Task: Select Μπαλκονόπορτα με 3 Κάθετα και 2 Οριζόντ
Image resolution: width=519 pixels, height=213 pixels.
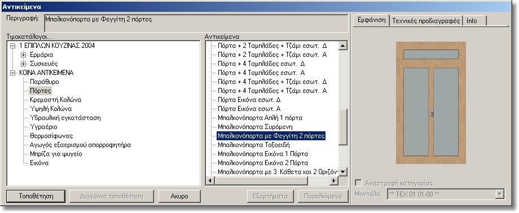Action: (x=278, y=172)
